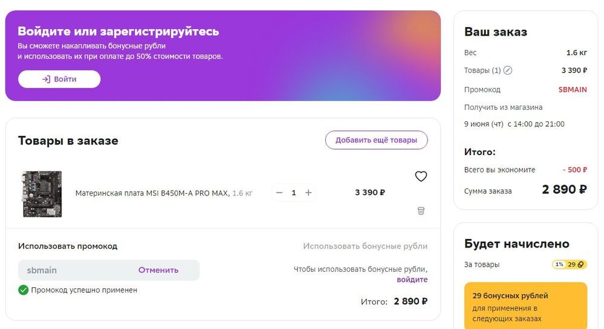The image size is (604, 329).
Task: Increase the quantity with the plus button
Action: click(x=308, y=193)
